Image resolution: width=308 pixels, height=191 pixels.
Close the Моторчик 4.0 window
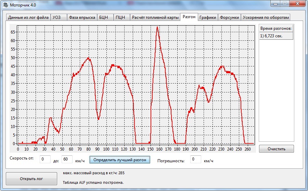[297, 4]
